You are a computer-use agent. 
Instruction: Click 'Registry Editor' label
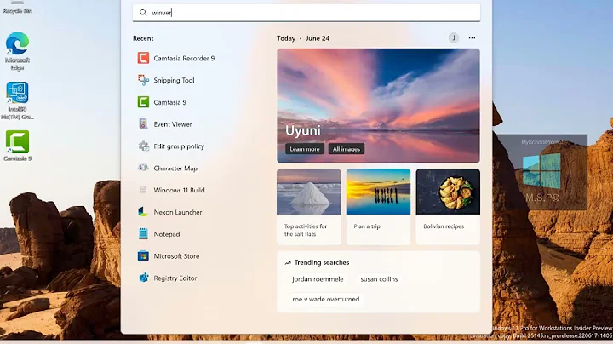coord(175,278)
